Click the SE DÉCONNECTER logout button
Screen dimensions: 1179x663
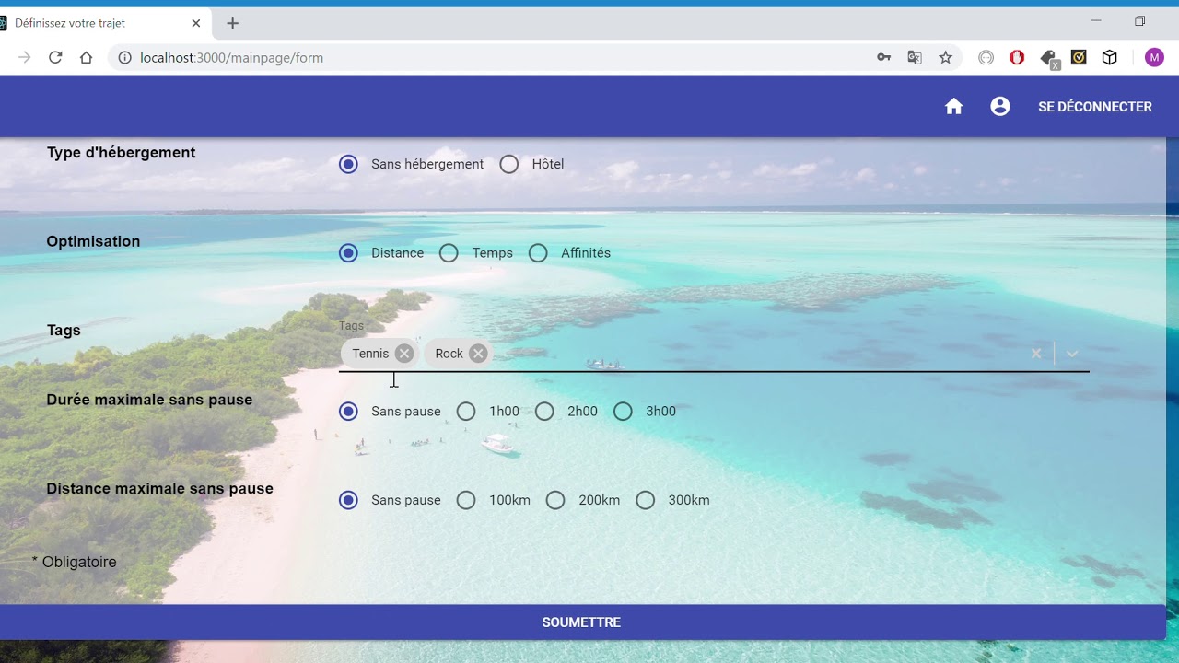pyautogui.click(x=1095, y=107)
